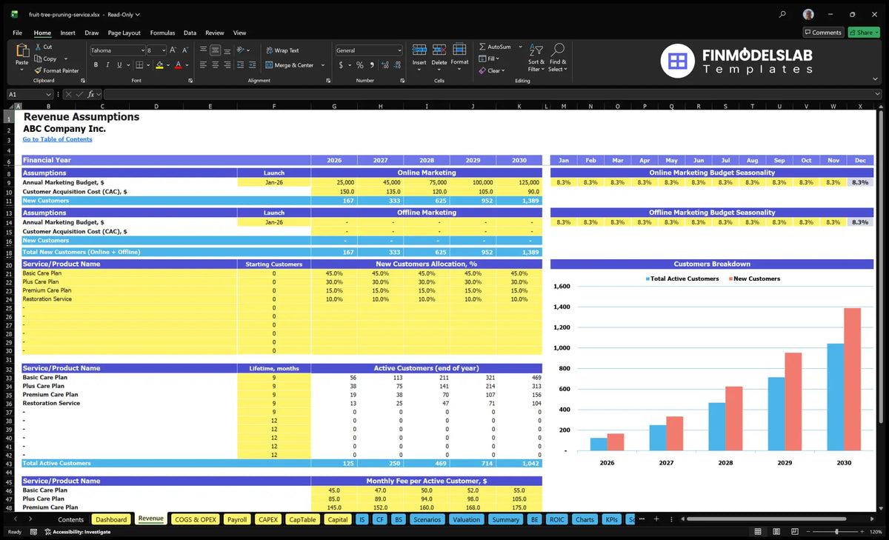Click the Paste icon in Clipboard group
The height and width of the screenshot is (540, 889).
pos(21,51)
